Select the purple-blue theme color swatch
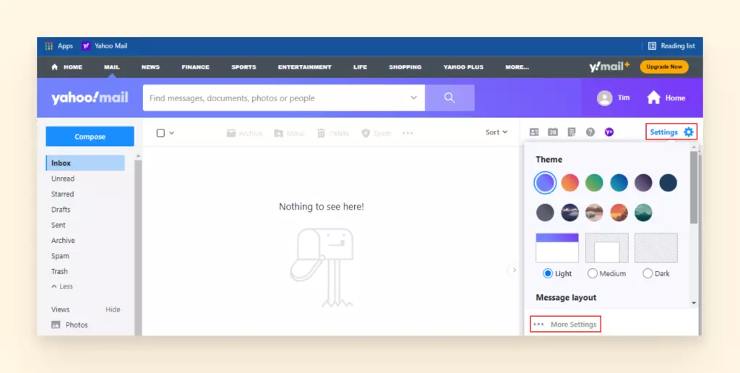The height and width of the screenshot is (373, 740). point(545,183)
